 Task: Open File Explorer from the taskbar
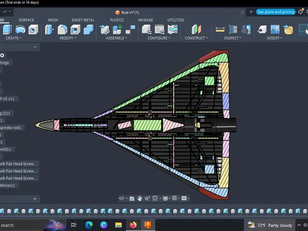tap(118, 225)
